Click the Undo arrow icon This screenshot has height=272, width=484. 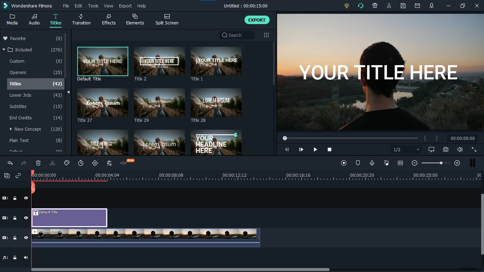(10, 163)
